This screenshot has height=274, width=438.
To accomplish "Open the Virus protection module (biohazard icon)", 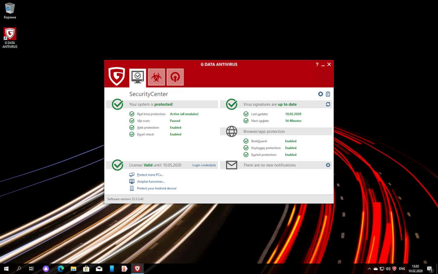I will tap(157, 77).
